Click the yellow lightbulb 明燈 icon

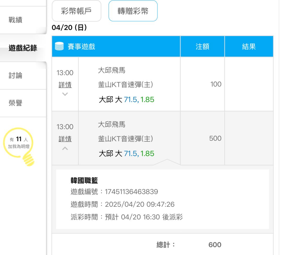[19, 147]
